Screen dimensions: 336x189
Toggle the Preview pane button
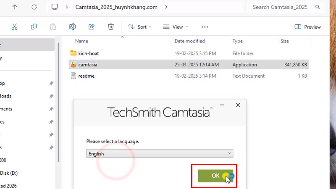[x=308, y=27]
